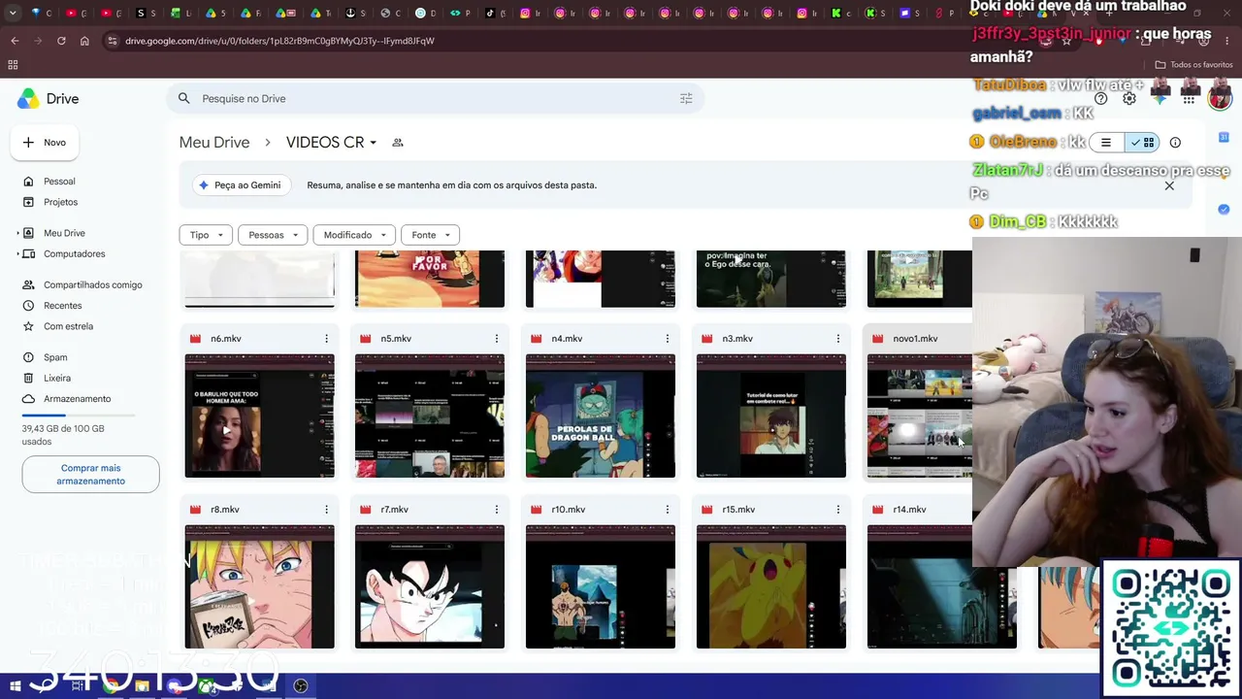This screenshot has height=699, width=1242.
Task: Open Todos os favoritos bookmarks folder
Action: [x=1193, y=65]
